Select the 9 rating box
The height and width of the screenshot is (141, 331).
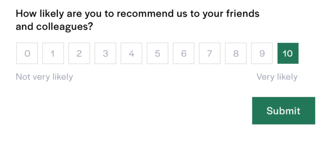(262, 53)
